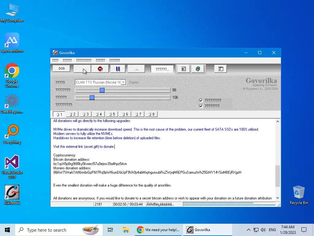Open Govorilka desktop shortcut with garbled name

(12, 195)
